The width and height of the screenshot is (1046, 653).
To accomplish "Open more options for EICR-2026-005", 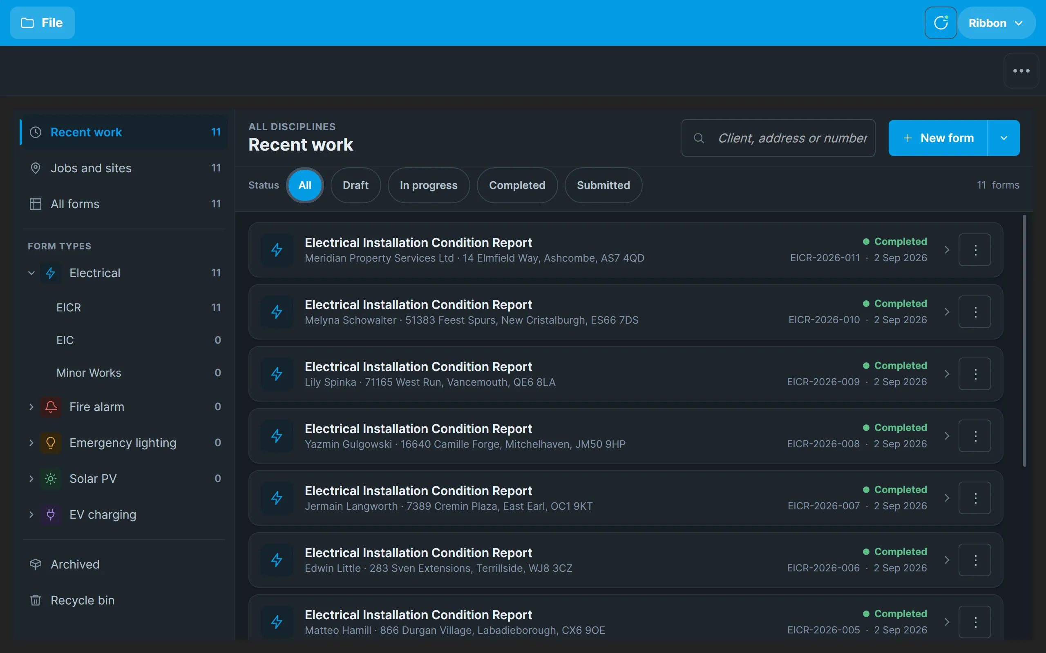I will (x=974, y=622).
